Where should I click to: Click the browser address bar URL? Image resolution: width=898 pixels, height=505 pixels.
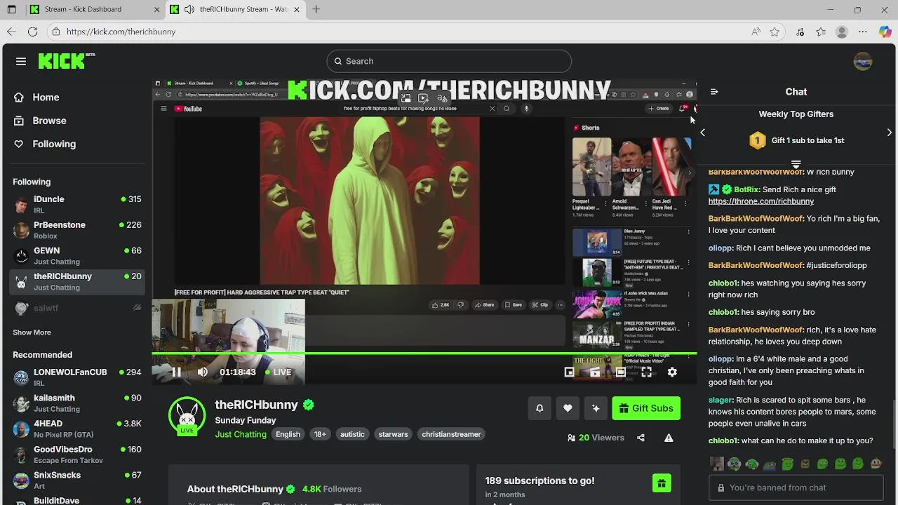click(121, 32)
